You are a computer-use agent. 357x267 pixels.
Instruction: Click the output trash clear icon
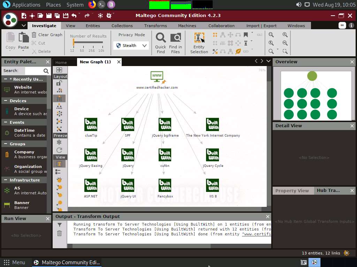(59, 233)
